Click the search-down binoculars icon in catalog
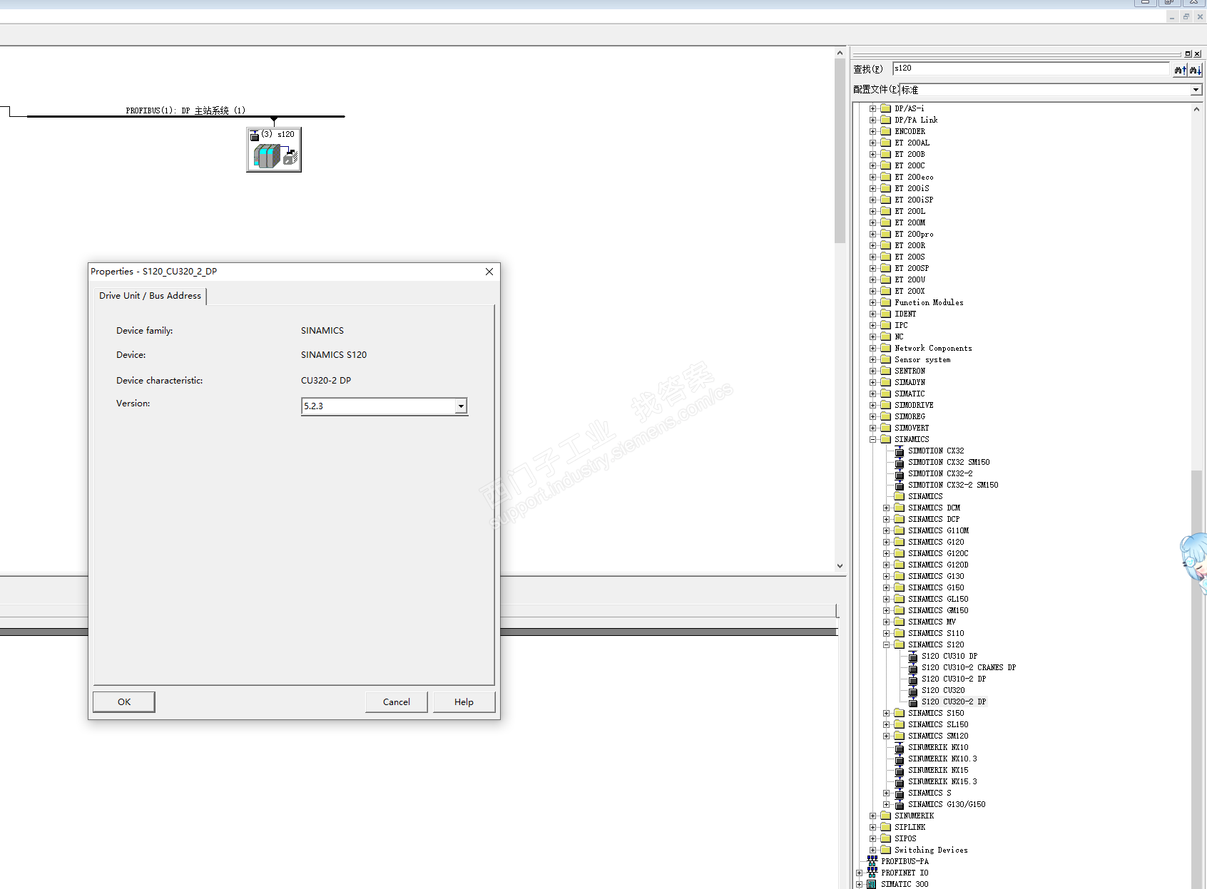 pos(1195,69)
